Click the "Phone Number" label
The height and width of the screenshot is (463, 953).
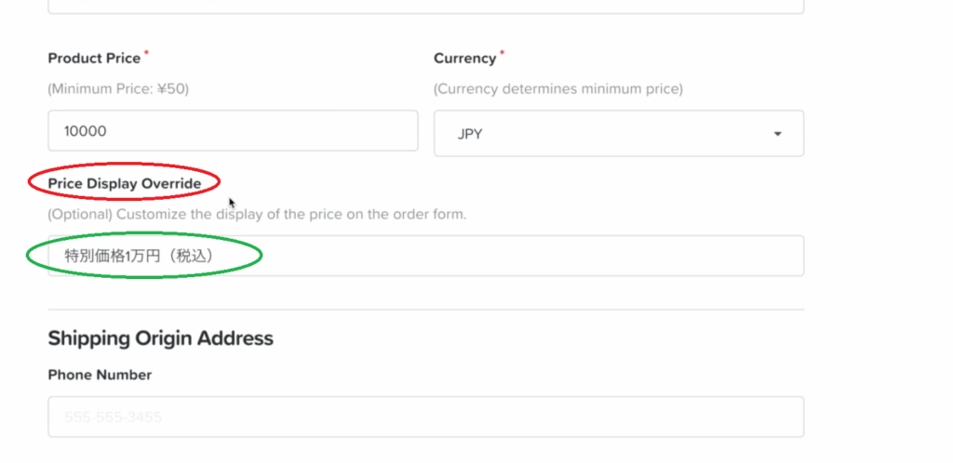[x=100, y=375]
